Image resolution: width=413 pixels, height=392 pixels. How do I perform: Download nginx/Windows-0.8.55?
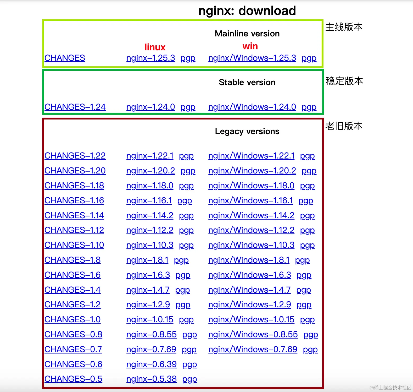tap(253, 334)
